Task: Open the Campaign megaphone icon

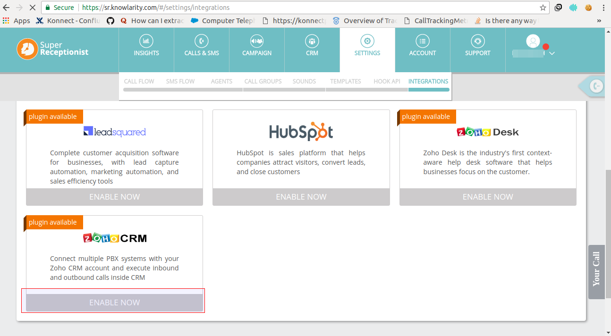Action: coord(257,41)
